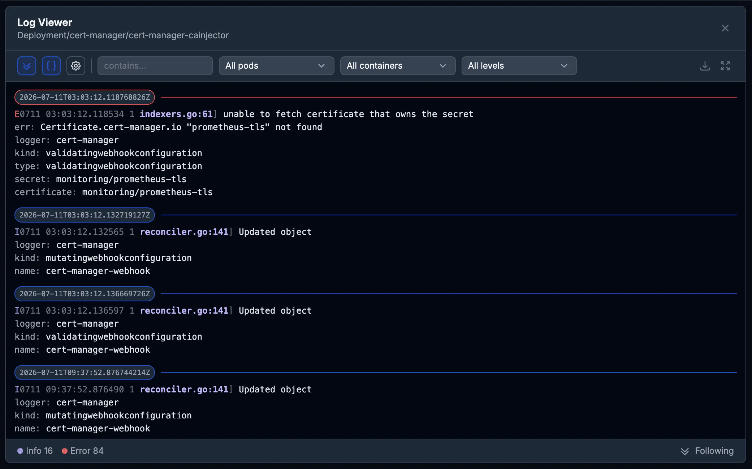Toggle the auto-scroll follow button in the toolbar
Image resolution: width=752 pixels, height=469 pixels.
[27, 66]
